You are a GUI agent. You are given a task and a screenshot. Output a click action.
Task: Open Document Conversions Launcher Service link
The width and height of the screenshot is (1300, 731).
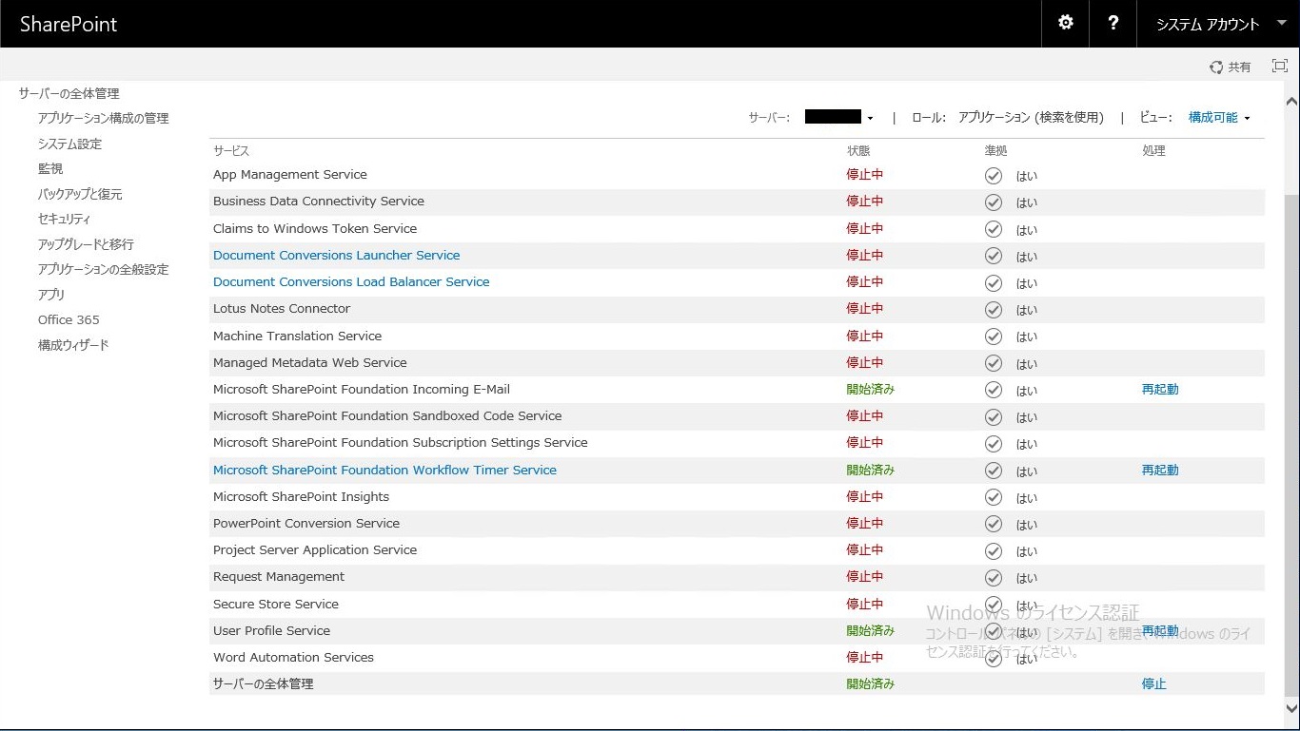pos(336,255)
